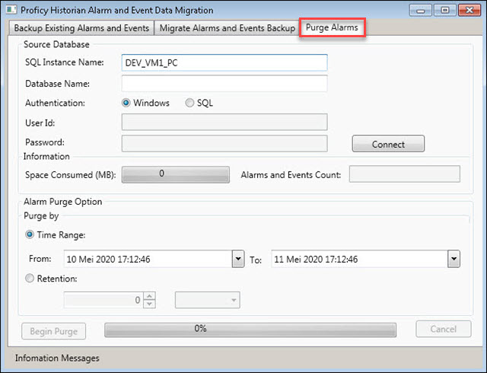
Task: Click the SQL Instance Name field
Action: pyautogui.click(x=224, y=62)
